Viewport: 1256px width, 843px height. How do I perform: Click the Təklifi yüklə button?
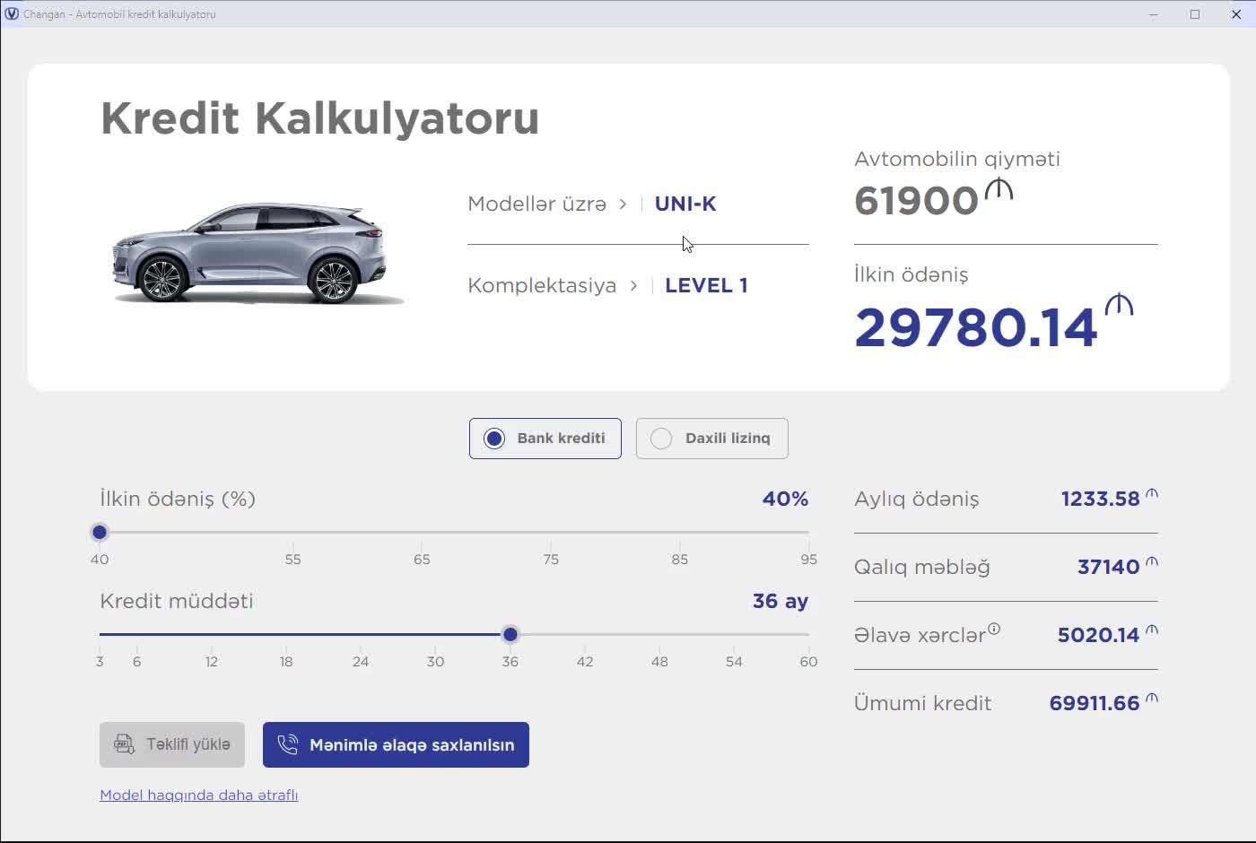[172, 744]
